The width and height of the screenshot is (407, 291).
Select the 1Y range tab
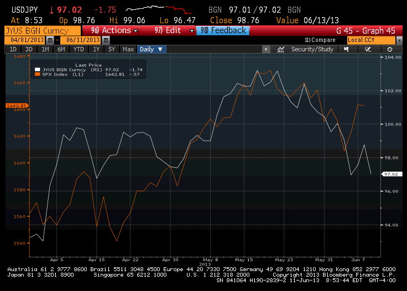pos(96,49)
